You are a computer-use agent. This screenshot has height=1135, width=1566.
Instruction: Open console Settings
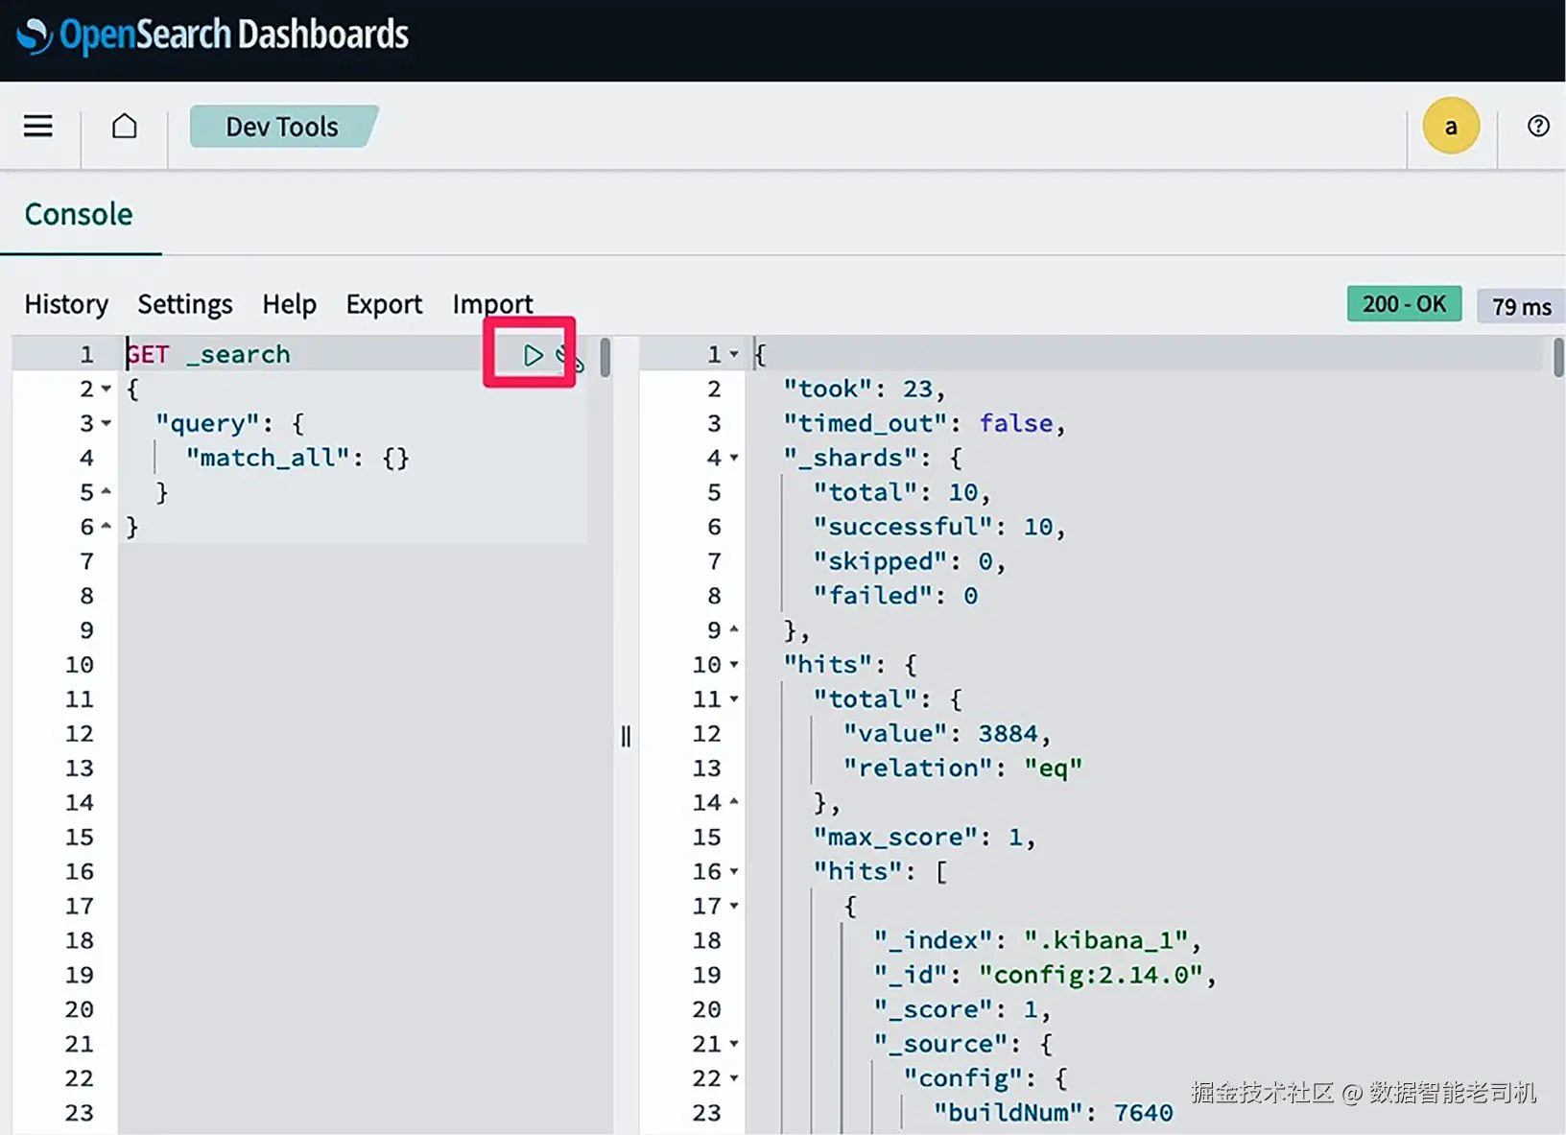[185, 304]
